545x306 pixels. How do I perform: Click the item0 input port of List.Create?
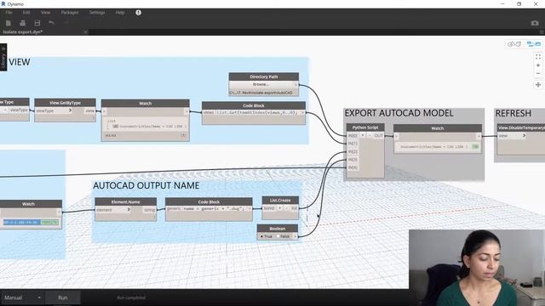(x=269, y=208)
